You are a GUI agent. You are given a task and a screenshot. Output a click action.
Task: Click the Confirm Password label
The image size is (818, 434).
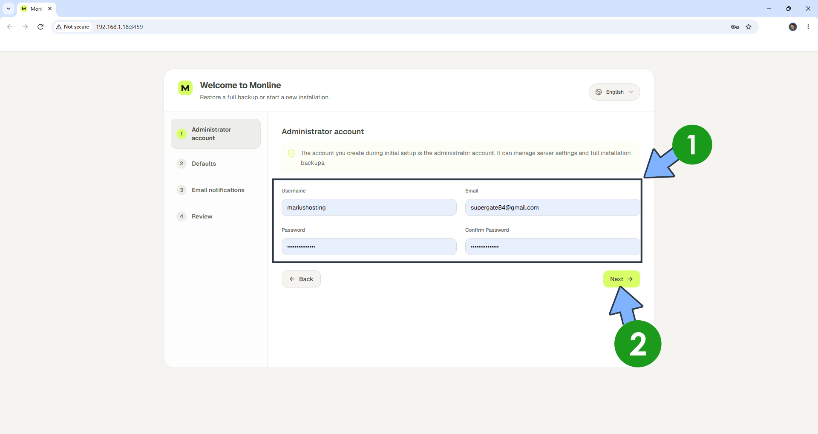pos(487,230)
